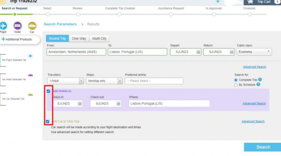281x156 pixels.
Task: Open the Return date calendar picker
Action: point(232,52)
